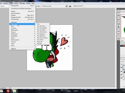Expand the 'Textures' filter submenu

click(x=22, y=42)
